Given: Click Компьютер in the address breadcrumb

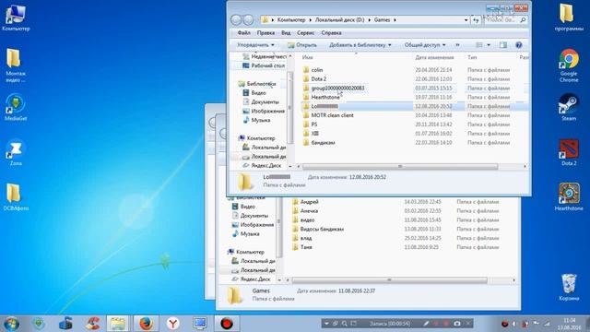Looking at the screenshot, I should [291, 20].
